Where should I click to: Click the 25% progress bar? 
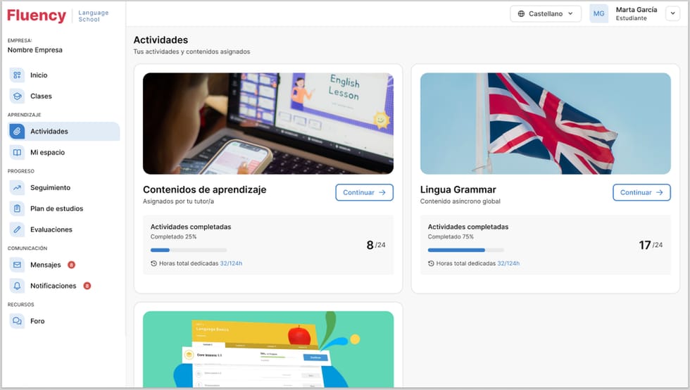[x=189, y=250]
